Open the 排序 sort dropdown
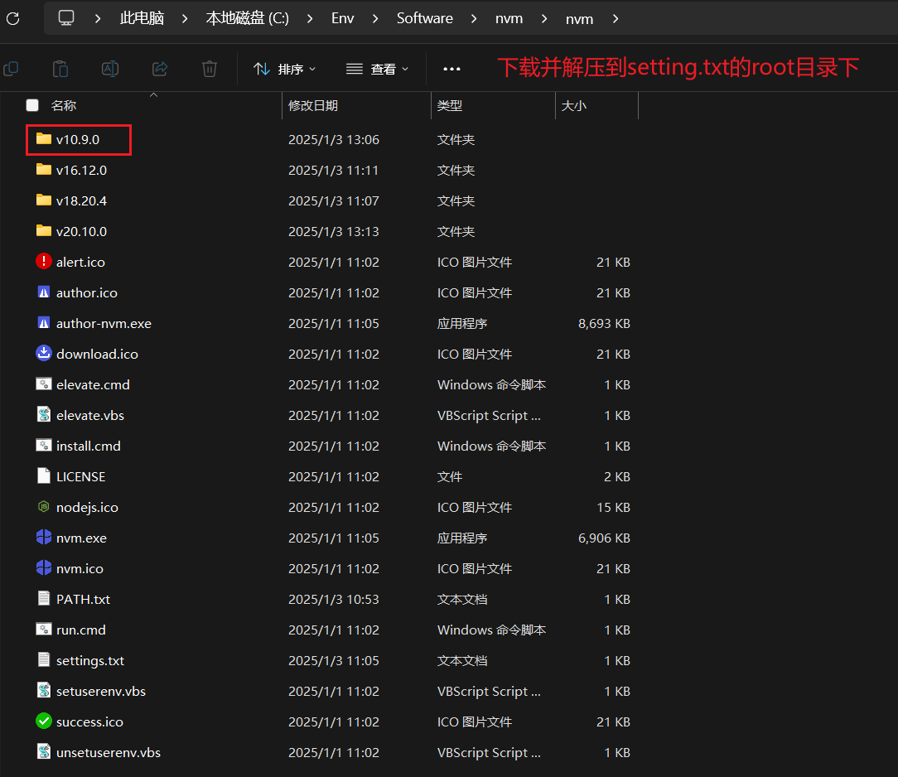This screenshot has height=777, width=898. [x=284, y=70]
